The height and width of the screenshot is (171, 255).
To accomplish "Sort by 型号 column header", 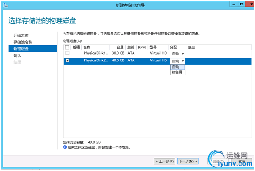I will click(158, 47).
